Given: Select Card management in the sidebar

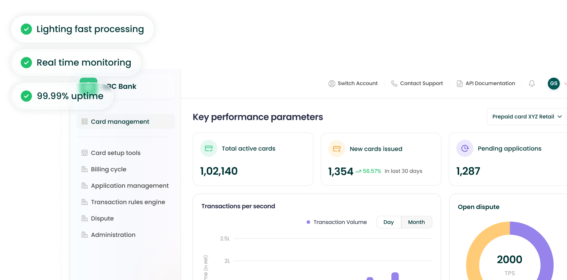Looking at the screenshot, I should point(125,122).
